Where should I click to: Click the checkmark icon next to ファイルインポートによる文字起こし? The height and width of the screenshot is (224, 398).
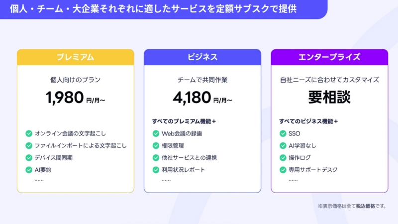pos(29,146)
